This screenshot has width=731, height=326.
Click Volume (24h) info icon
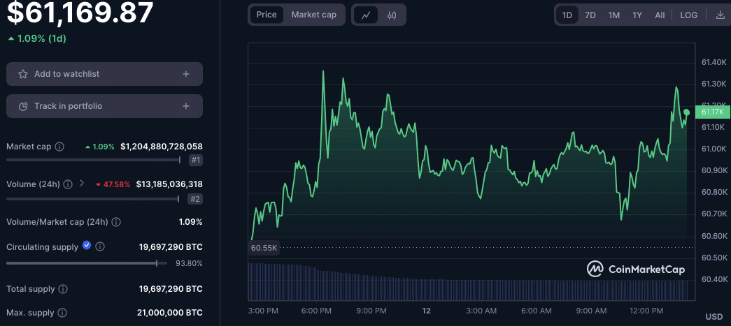coord(68,184)
